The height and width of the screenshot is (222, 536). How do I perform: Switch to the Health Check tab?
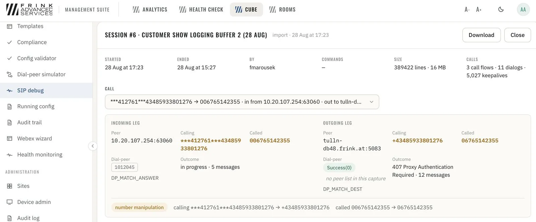click(201, 9)
